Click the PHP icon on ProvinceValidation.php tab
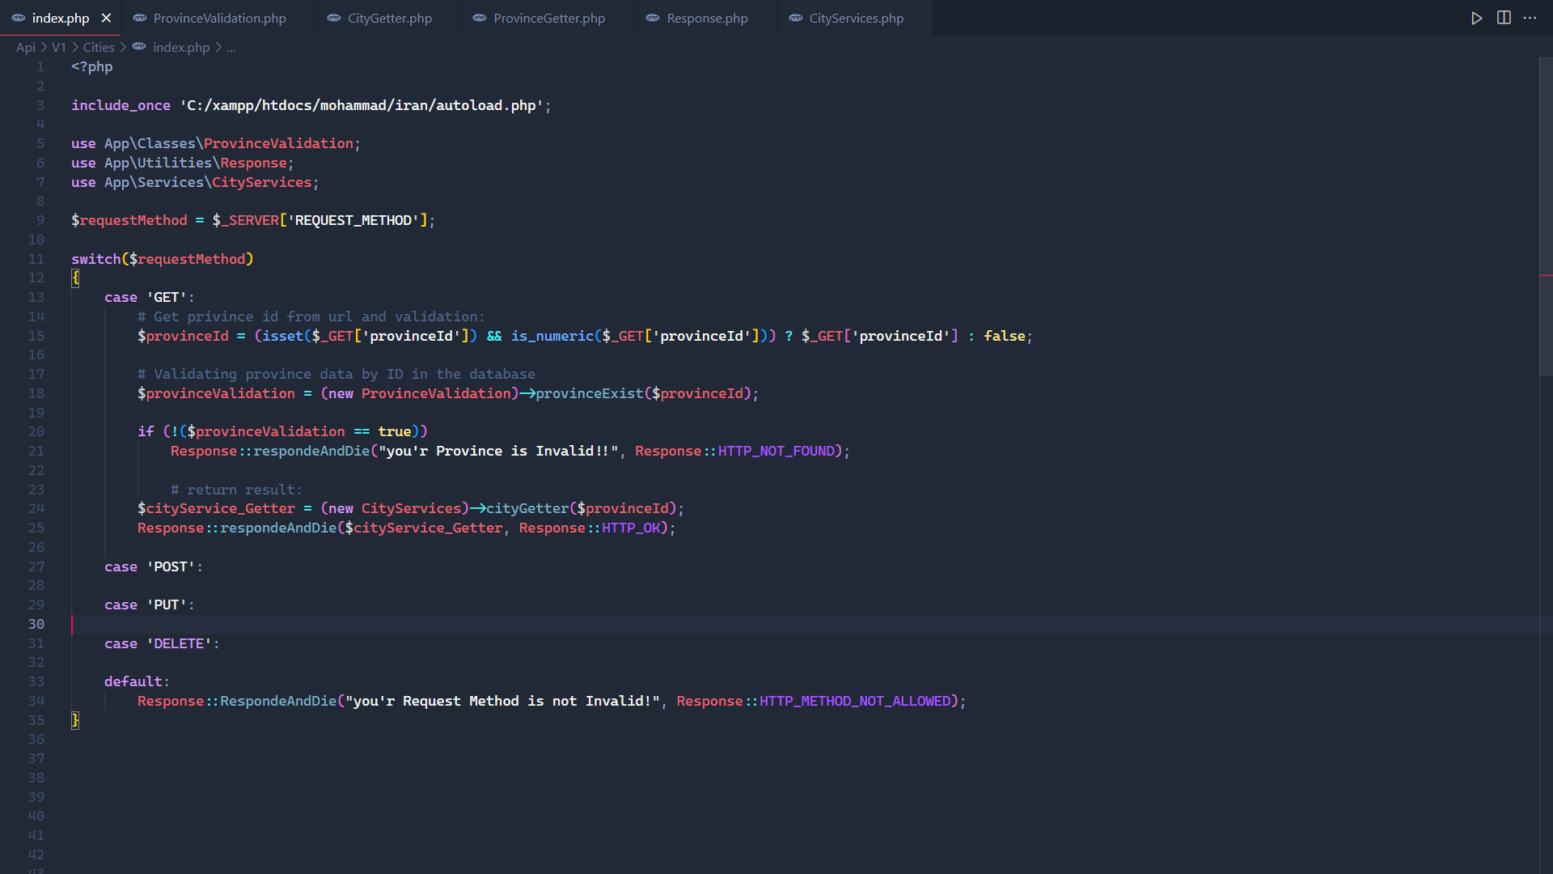The height and width of the screenshot is (874, 1553). (140, 18)
